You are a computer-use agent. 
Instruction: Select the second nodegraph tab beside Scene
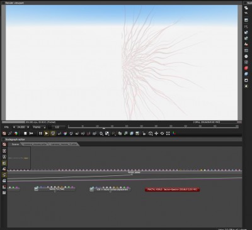pos(35,144)
